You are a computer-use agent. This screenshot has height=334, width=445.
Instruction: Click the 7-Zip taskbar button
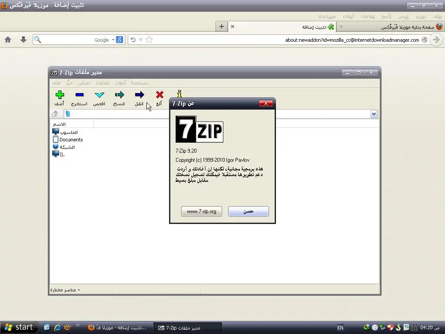tap(187, 327)
